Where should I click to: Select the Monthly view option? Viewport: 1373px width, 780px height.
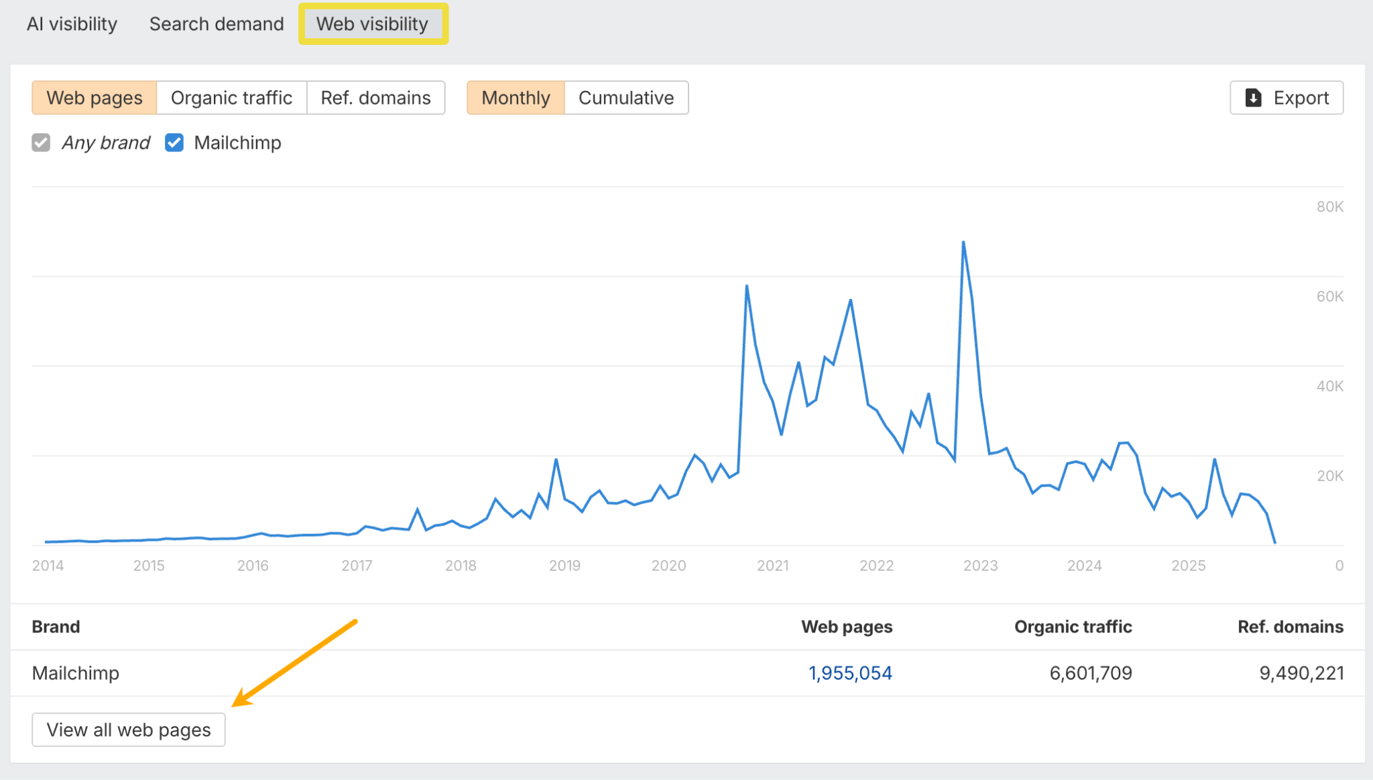pyautogui.click(x=516, y=98)
